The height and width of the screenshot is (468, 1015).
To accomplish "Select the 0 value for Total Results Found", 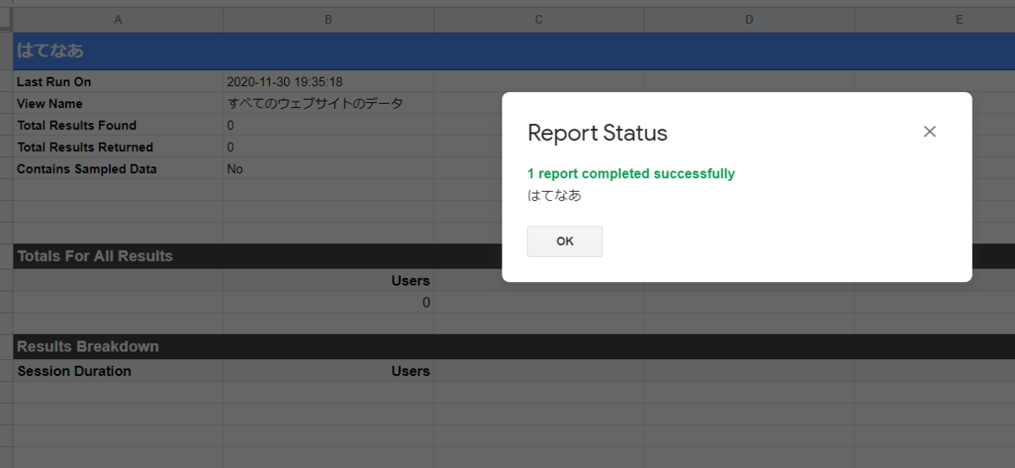I will [x=328, y=125].
